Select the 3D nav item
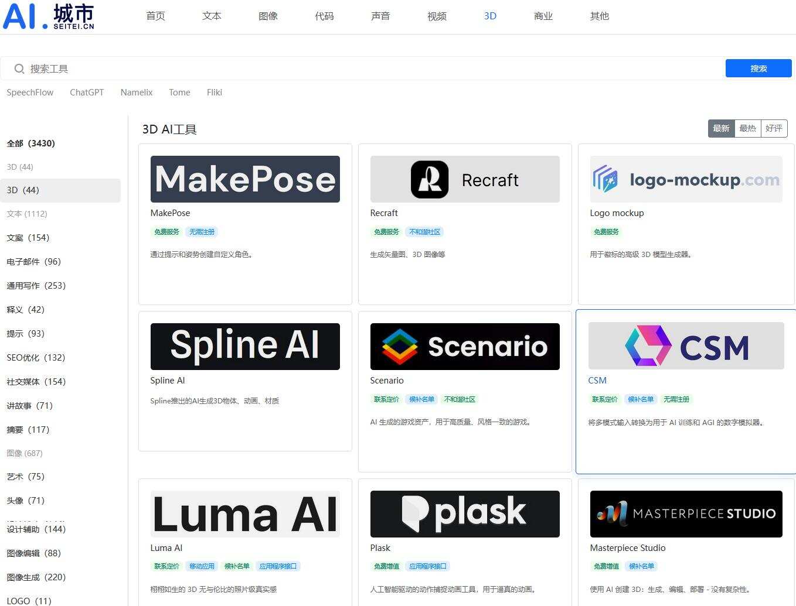Viewport: 796px width, 606px height. pos(490,16)
